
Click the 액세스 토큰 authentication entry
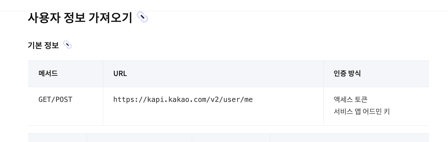[350, 99]
